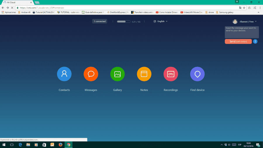Open the Chrome three-dot menu
Image resolution: width=263 pixels, height=148 pixels.
pyautogui.click(x=260, y=8)
